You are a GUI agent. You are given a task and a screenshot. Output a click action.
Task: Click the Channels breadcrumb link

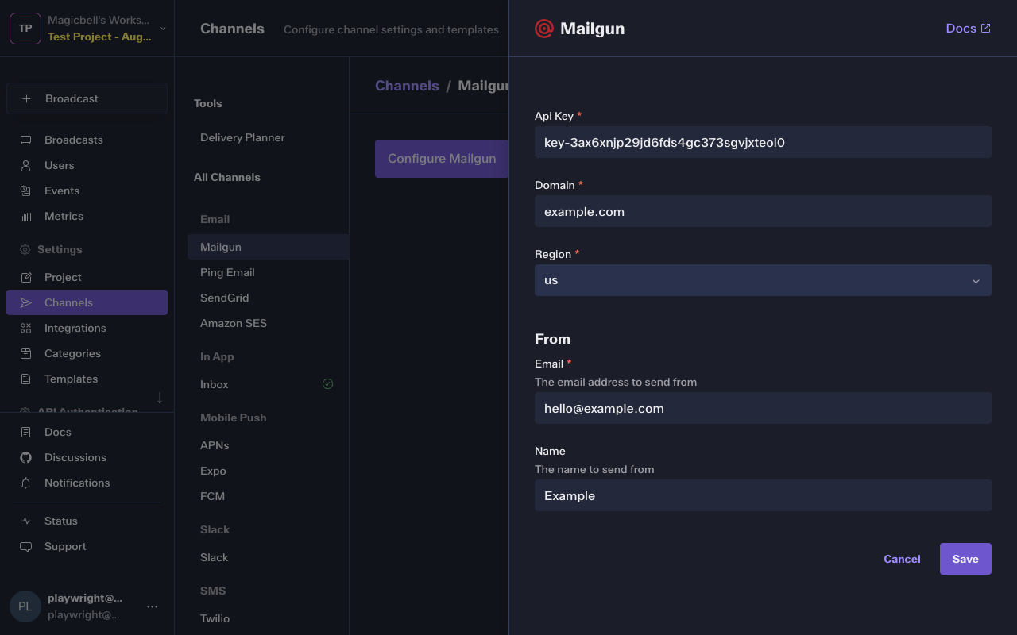pos(407,86)
